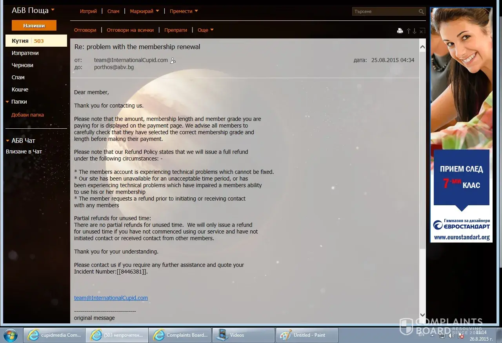Expand the Маркирай dropdown
This screenshot has height=343, width=502.
[144, 11]
